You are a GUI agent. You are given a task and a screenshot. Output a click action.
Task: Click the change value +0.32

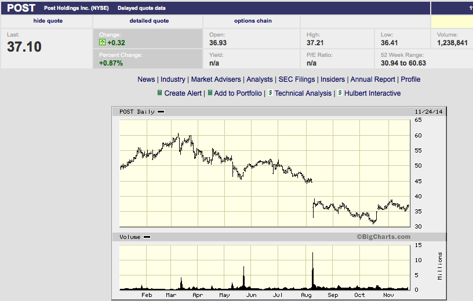tap(116, 43)
